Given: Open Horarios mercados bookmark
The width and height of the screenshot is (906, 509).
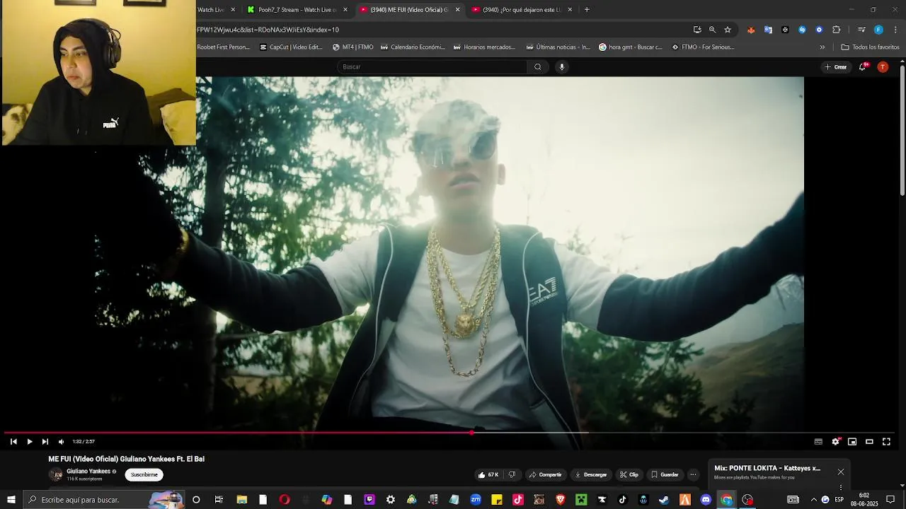Looking at the screenshot, I should pos(485,47).
